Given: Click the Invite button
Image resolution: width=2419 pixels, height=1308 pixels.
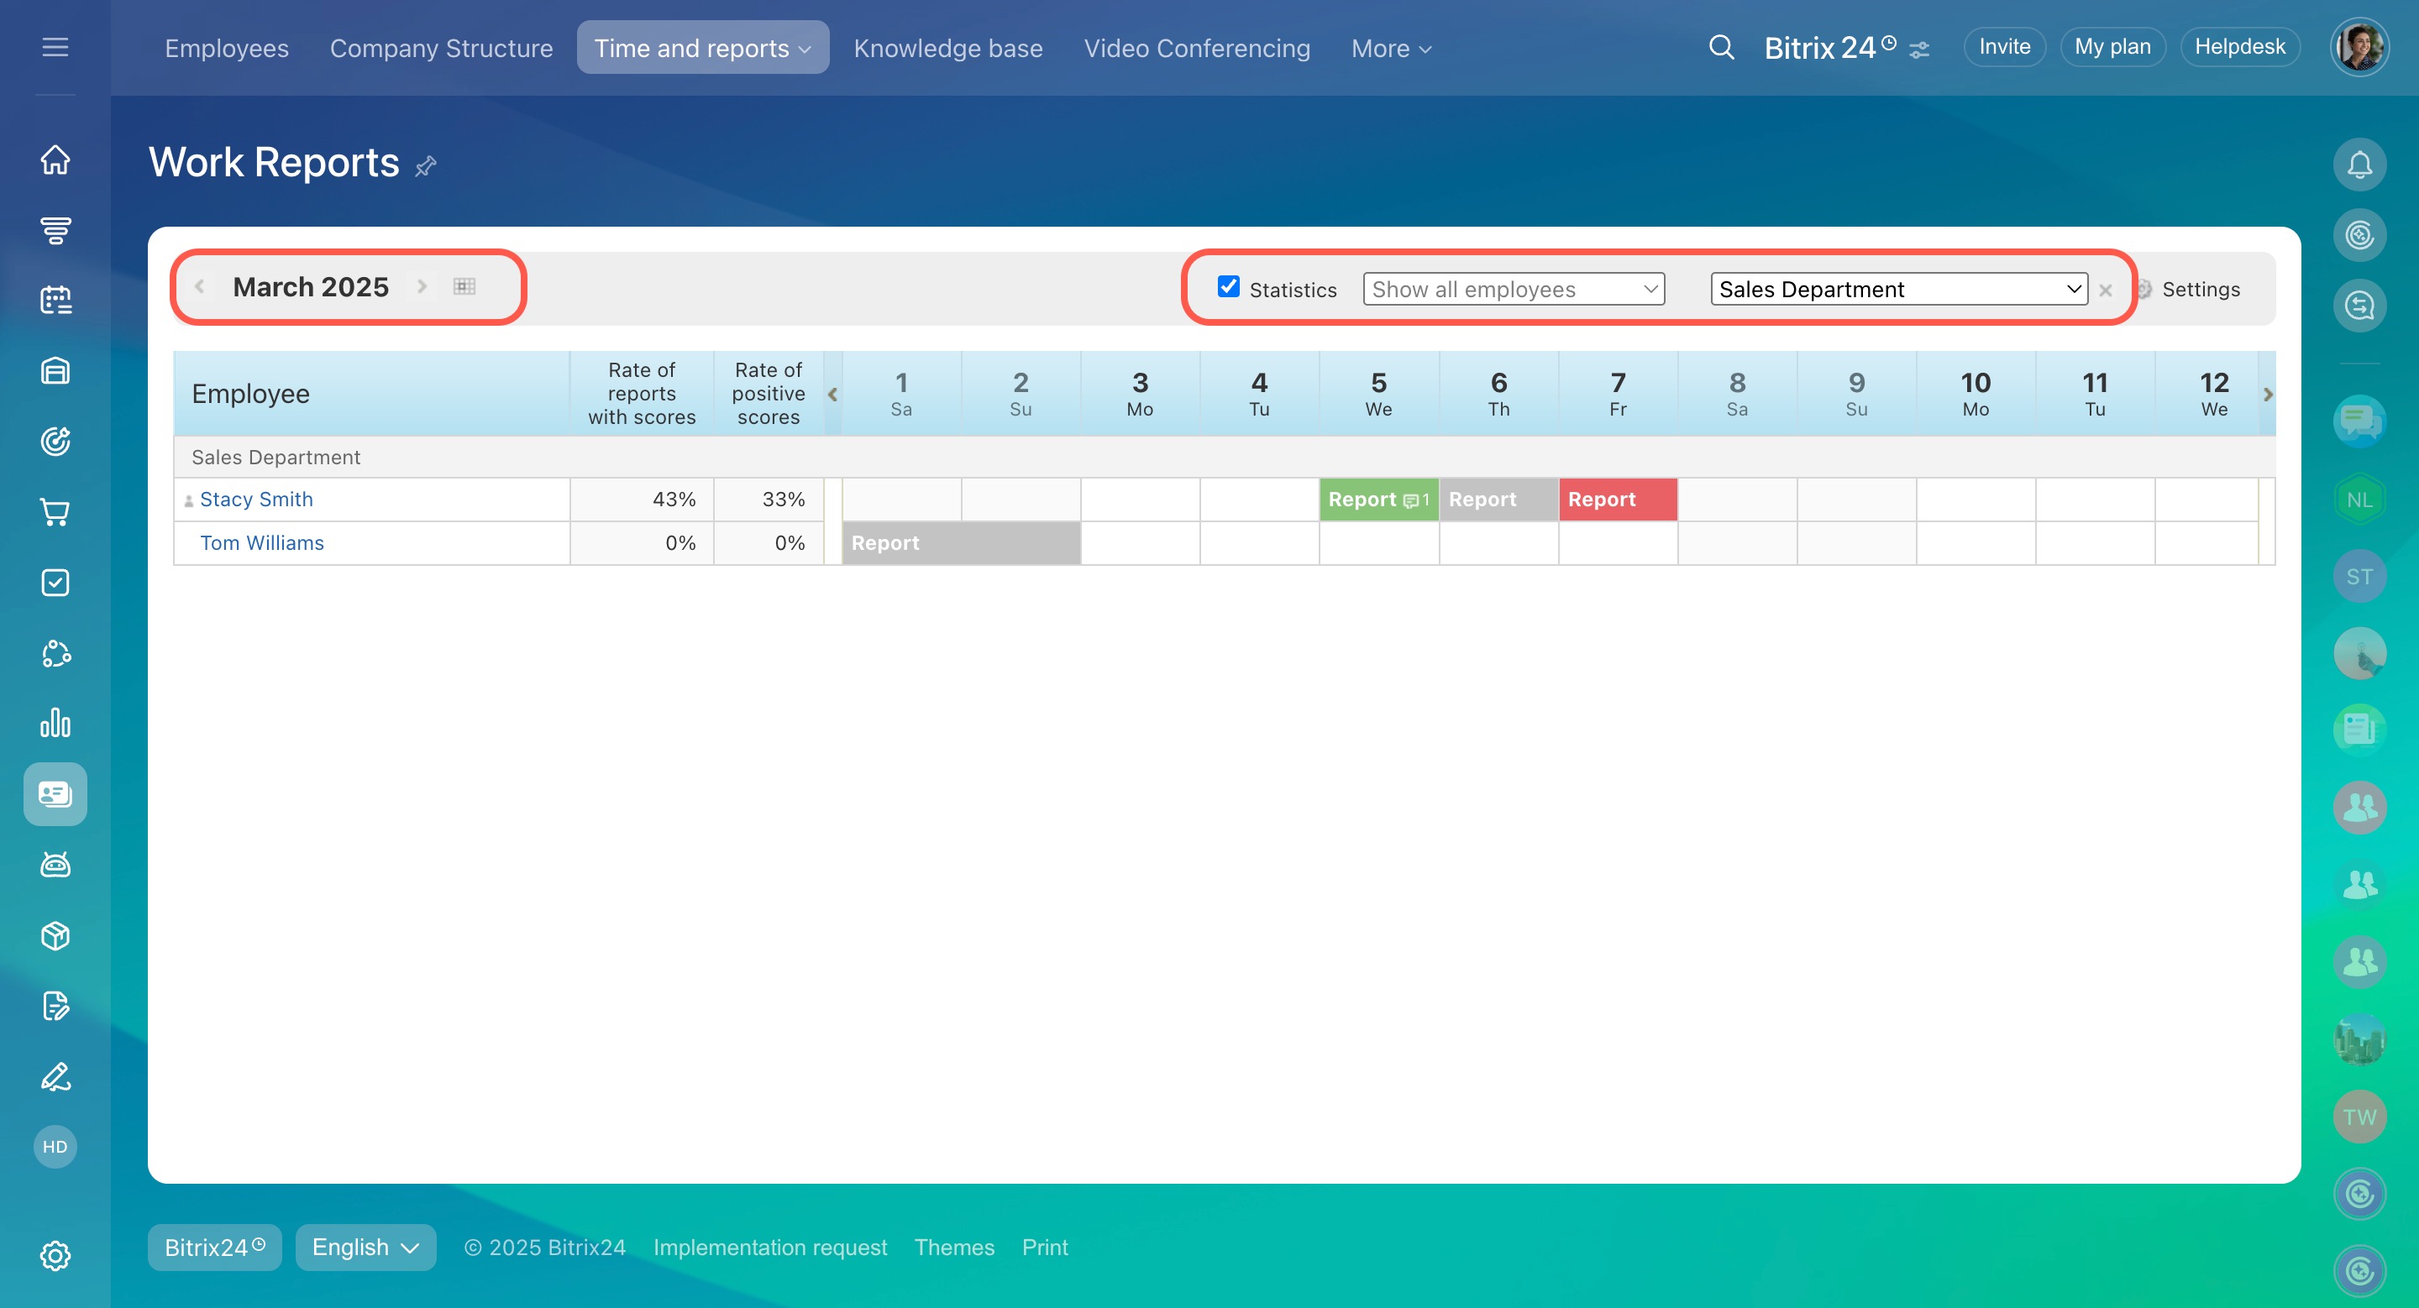Looking at the screenshot, I should tap(2004, 47).
